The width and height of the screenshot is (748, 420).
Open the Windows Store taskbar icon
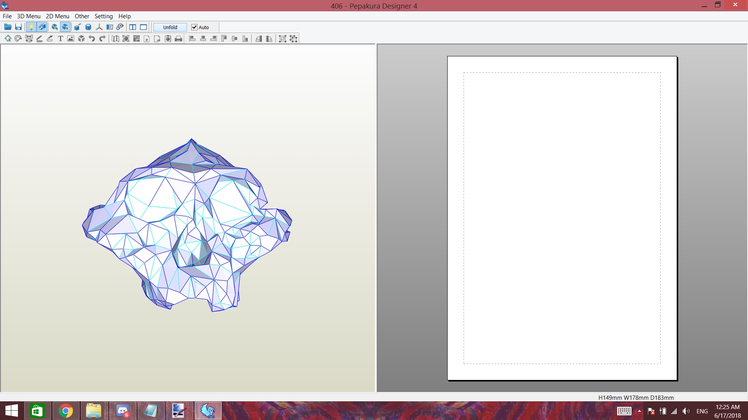(37, 411)
